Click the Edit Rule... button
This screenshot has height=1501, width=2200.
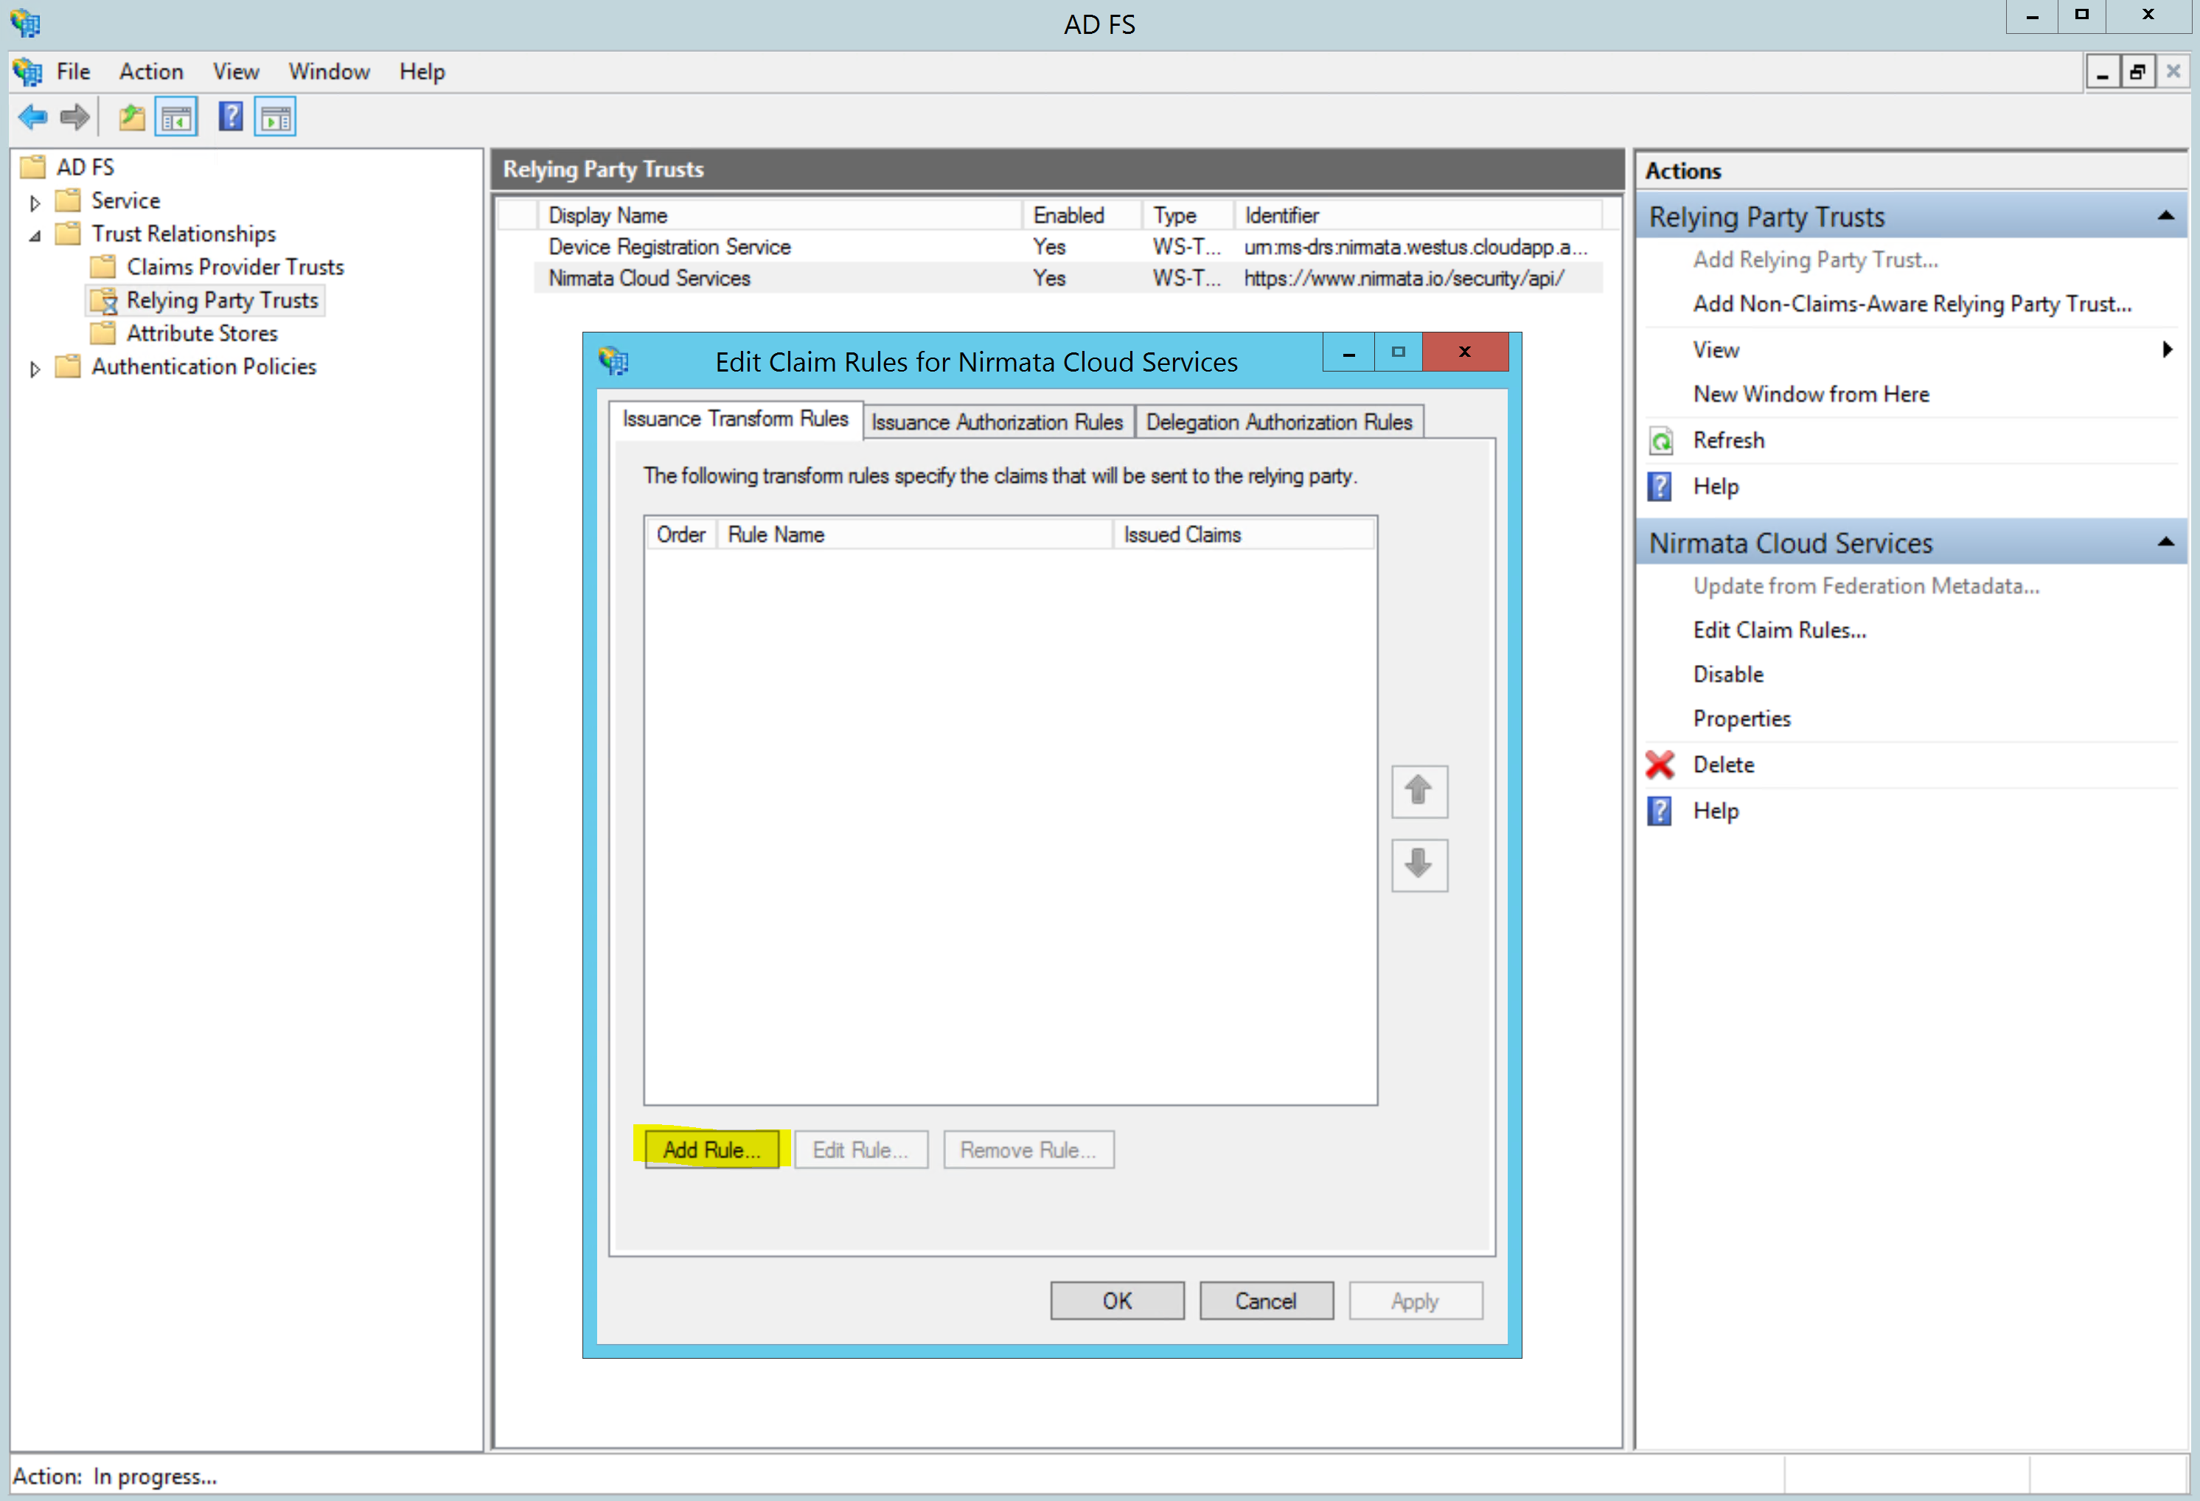point(860,1150)
